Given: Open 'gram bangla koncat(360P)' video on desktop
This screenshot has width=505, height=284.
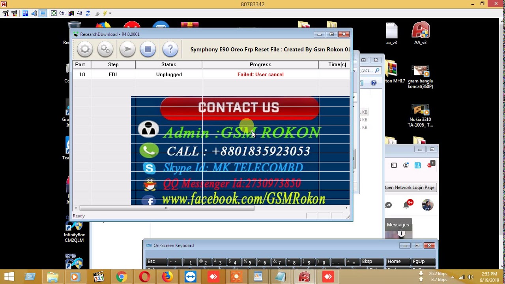Looking at the screenshot, I should (x=420, y=77).
